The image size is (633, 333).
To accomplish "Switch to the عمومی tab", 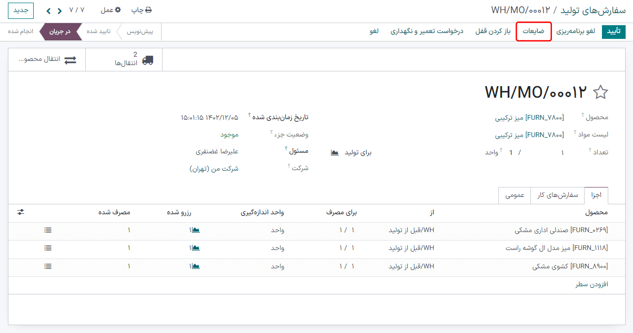I will click(514, 195).
